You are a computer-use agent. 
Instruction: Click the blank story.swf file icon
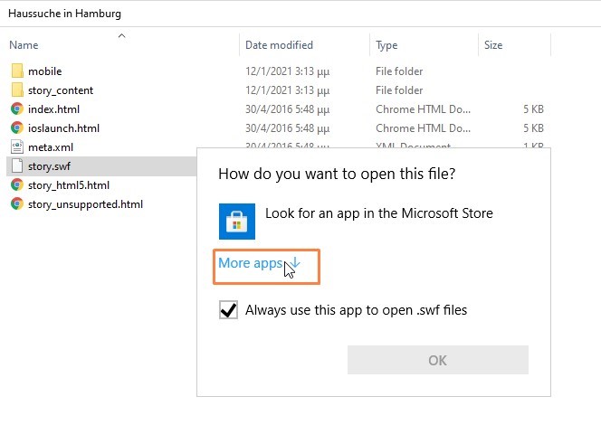(x=16, y=166)
